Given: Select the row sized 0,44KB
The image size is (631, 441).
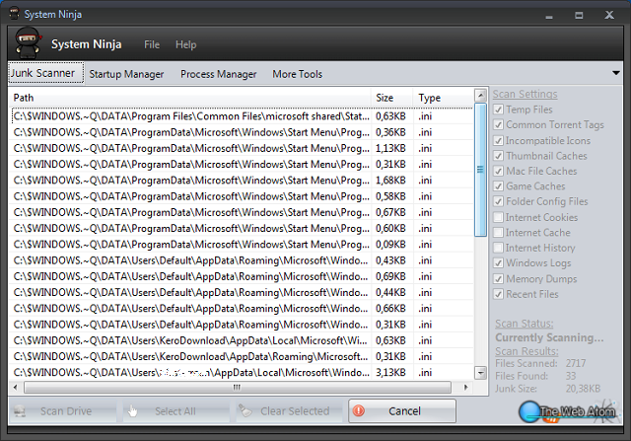Looking at the screenshot, I should 242,292.
